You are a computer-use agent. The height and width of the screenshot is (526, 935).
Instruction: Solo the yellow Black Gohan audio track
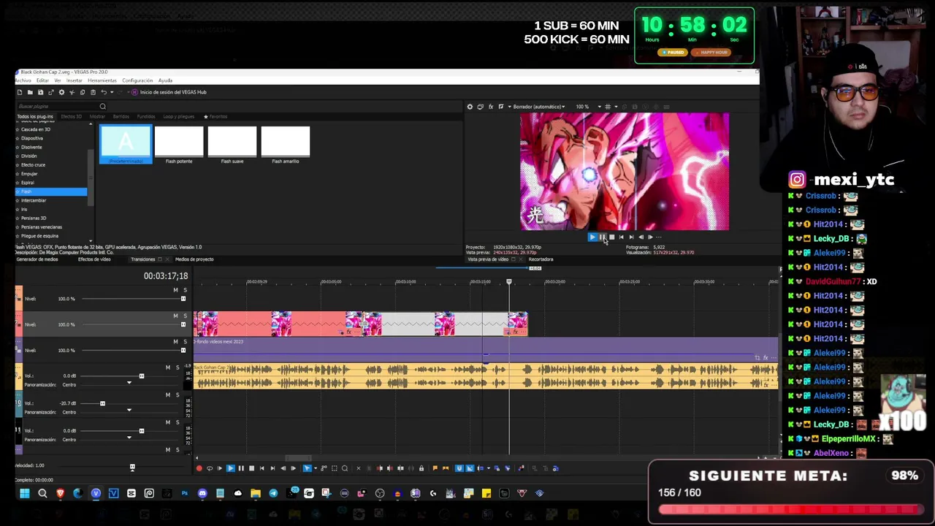[x=177, y=367]
